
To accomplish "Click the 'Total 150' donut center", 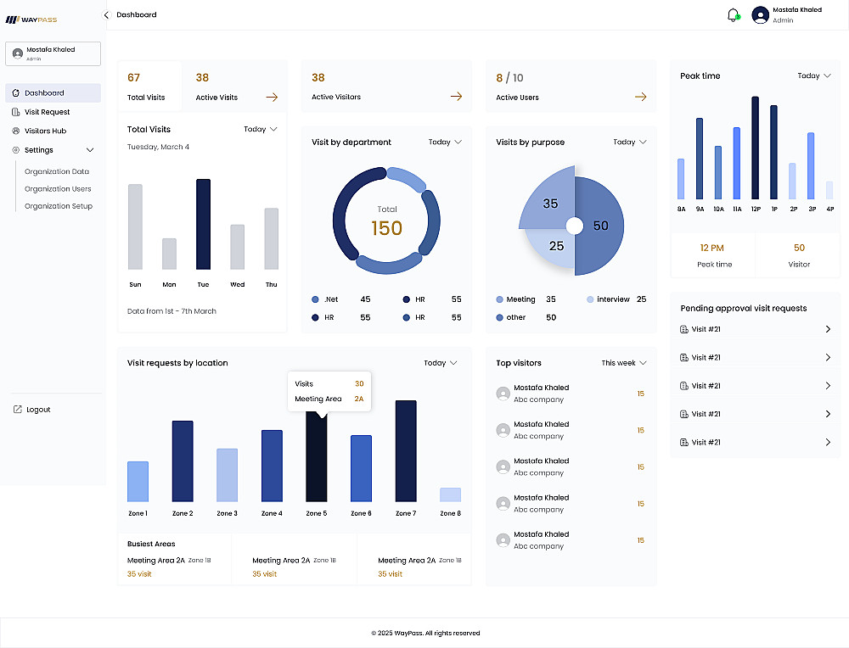I will (386, 221).
